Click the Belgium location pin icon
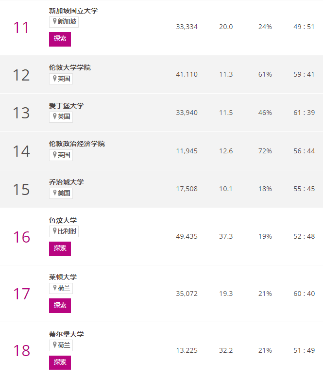This screenshot has height=376, width=323. [x=54, y=231]
